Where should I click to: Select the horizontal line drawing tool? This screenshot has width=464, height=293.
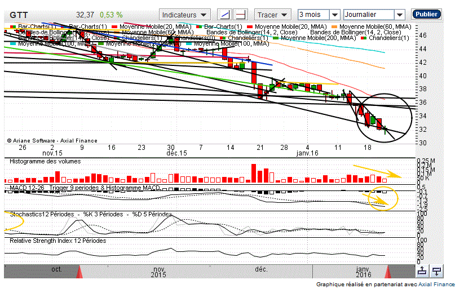[x=241, y=15]
